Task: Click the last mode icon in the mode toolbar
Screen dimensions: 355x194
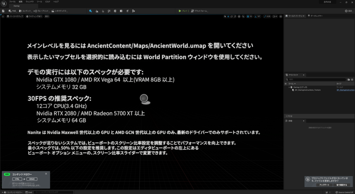Action: click(x=133, y=11)
